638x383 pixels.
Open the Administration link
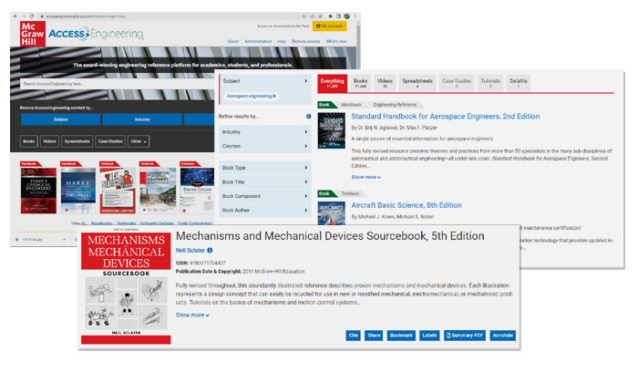click(x=258, y=42)
